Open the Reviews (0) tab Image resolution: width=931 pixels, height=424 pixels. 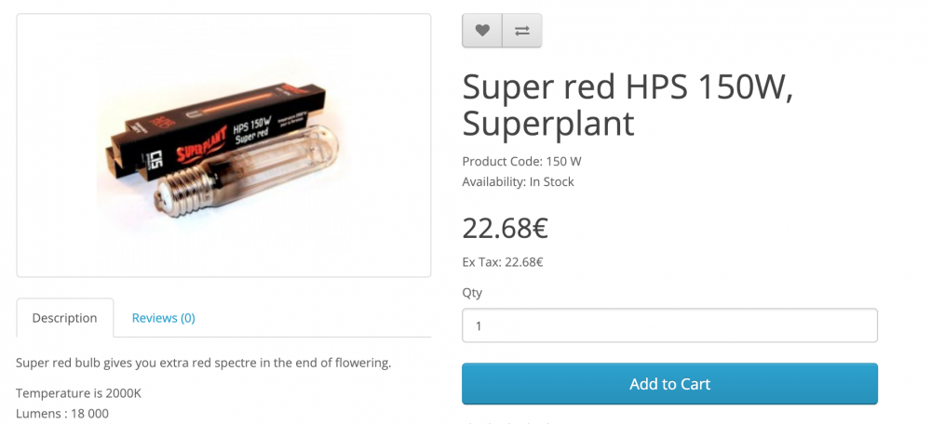point(163,318)
